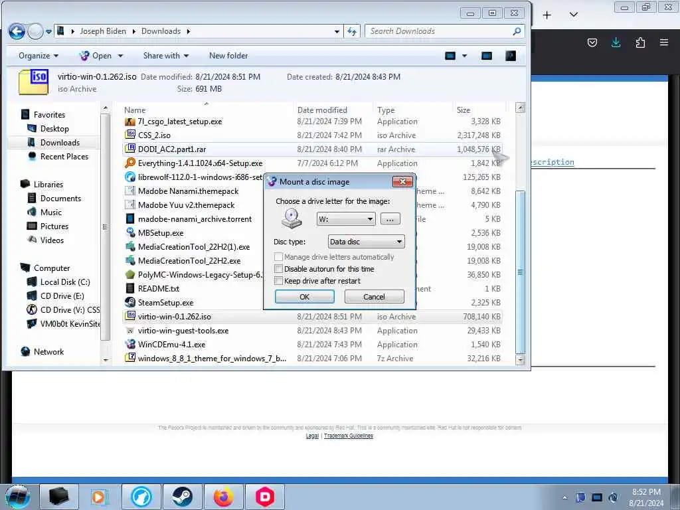The height and width of the screenshot is (510, 680).
Task: Click the Everything-1.4.1.1024.x64-Setup.exe icon
Action: coord(129,163)
